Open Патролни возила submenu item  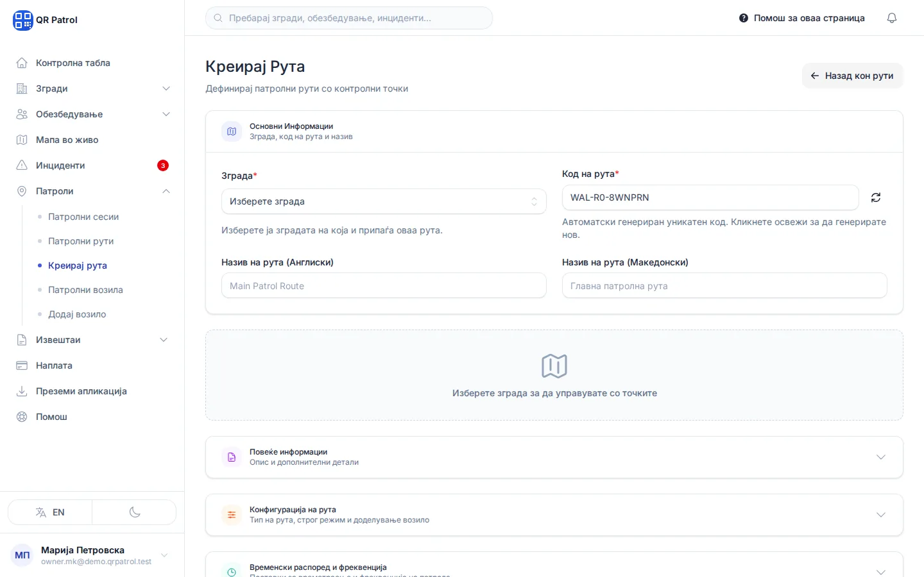point(85,290)
